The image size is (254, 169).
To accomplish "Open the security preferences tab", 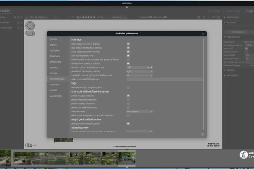I will pyautogui.click(x=54, y=68).
